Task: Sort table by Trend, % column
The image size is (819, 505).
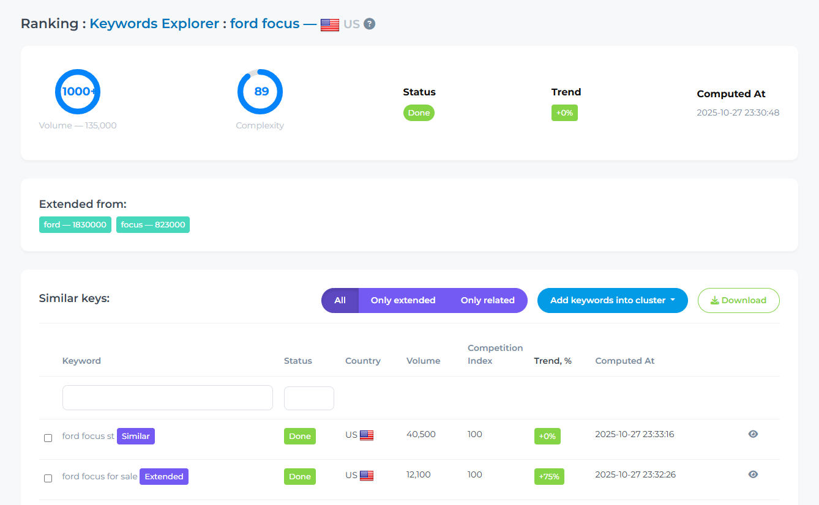Action: click(553, 361)
